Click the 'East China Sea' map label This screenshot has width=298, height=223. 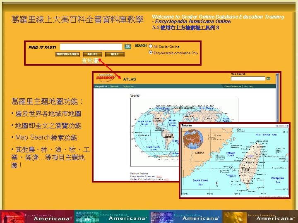pos(266,135)
